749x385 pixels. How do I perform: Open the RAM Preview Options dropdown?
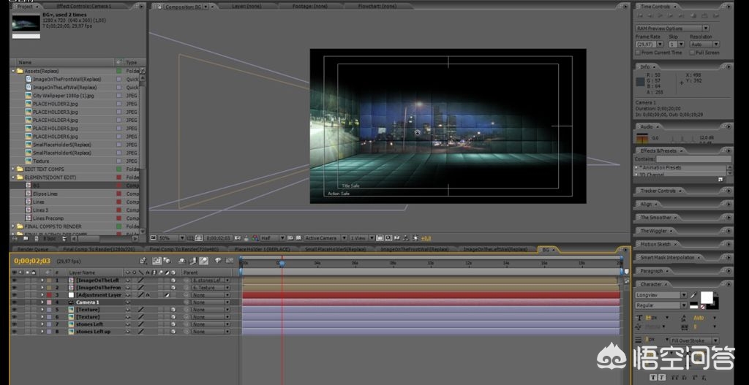pyautogui.click(x=671, y=28)
